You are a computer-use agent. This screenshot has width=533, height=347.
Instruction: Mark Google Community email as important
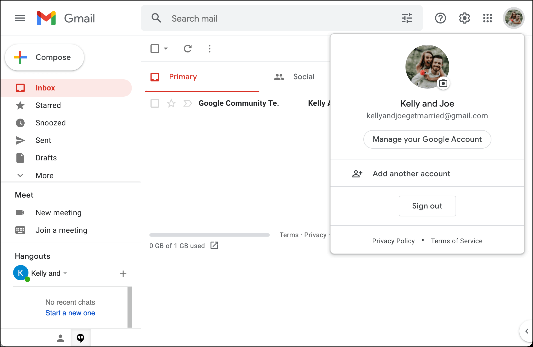click(188, 103)
